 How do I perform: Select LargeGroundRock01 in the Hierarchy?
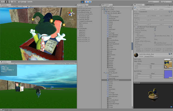[x=86, y=21]
